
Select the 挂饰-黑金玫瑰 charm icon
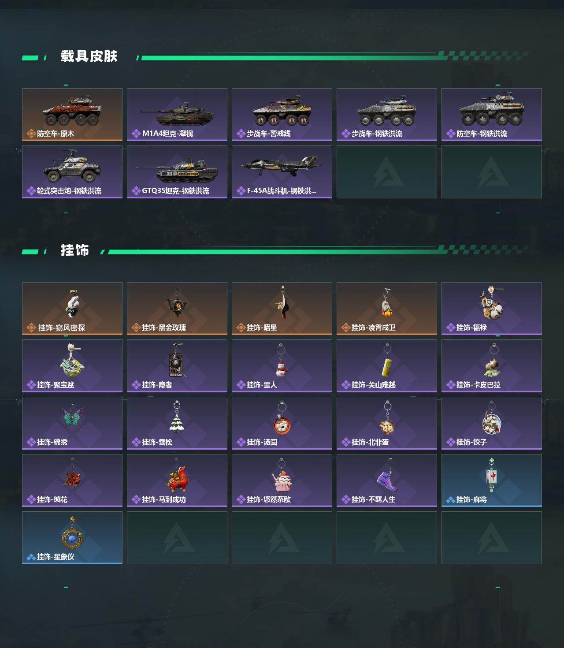coord(177,303)
